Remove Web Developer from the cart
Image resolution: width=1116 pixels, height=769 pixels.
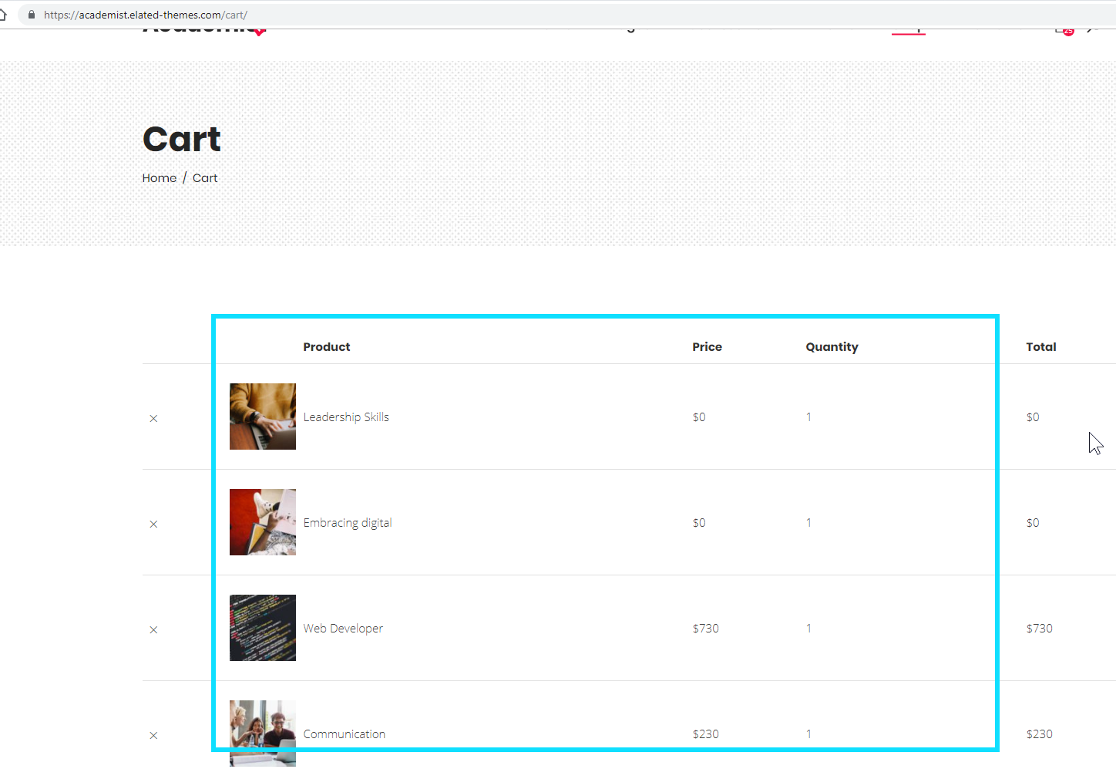(153, 629)
